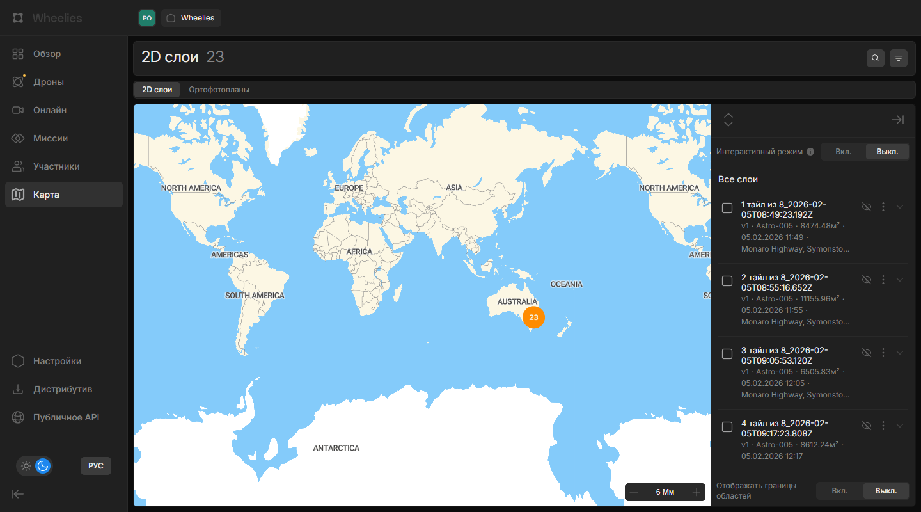Collapse the layers side panel arrow icon
This screenshot has height=512, width=921.
pos(897,120)
